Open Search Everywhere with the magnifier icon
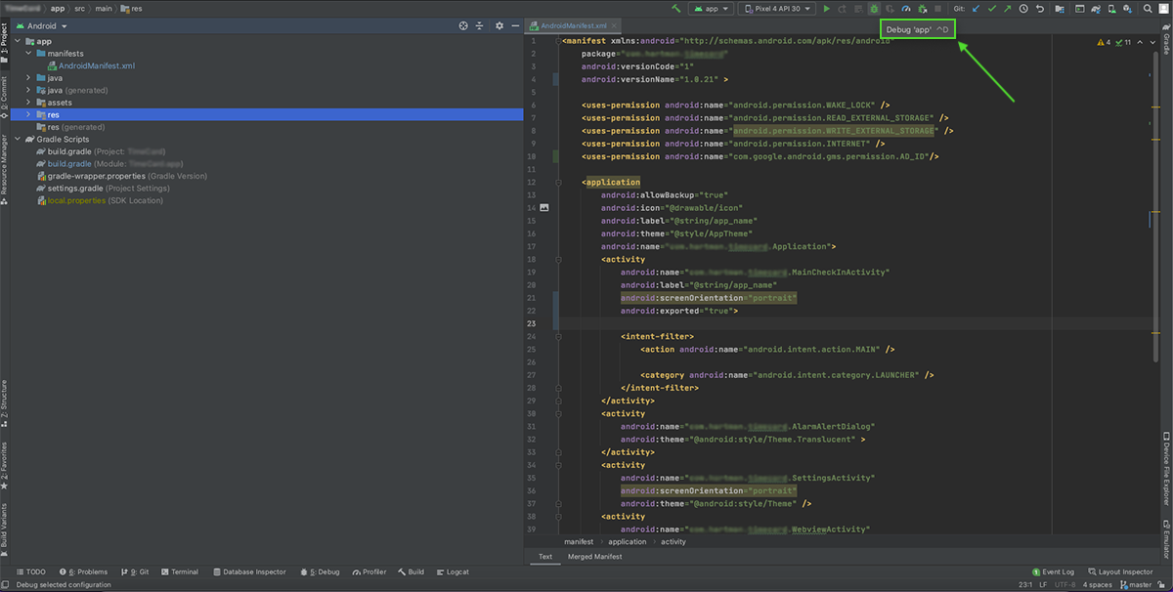 point(1148,7)
